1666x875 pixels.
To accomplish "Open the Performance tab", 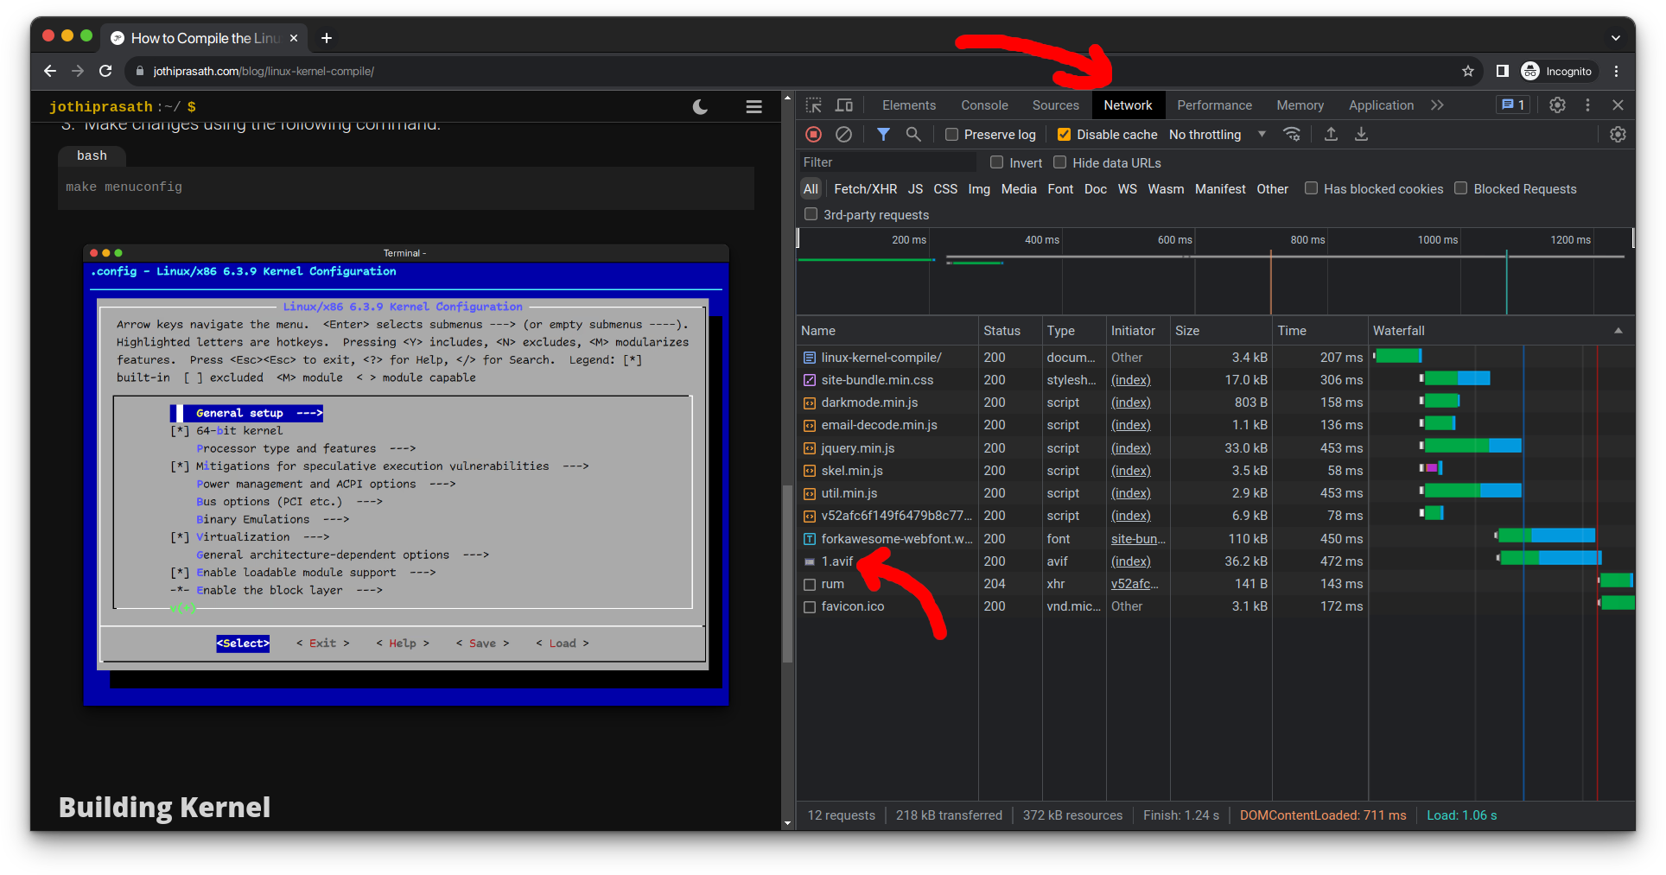I will 1213,105.
